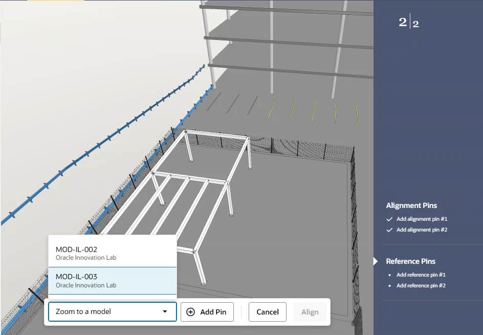Select the "Add reference pin #2" step

(x=421, y=286)
